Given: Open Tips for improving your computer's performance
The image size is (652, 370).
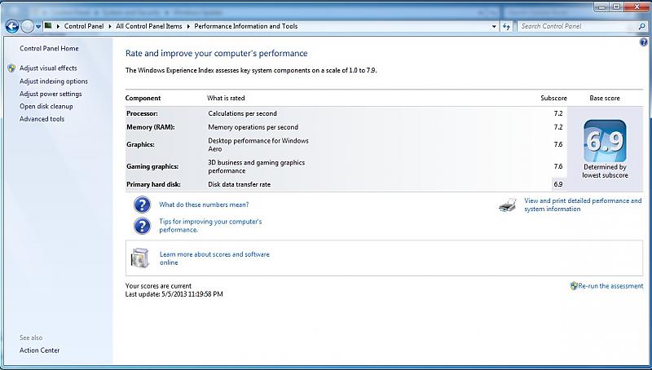Looking at the screenshot, I should (210, 226).
